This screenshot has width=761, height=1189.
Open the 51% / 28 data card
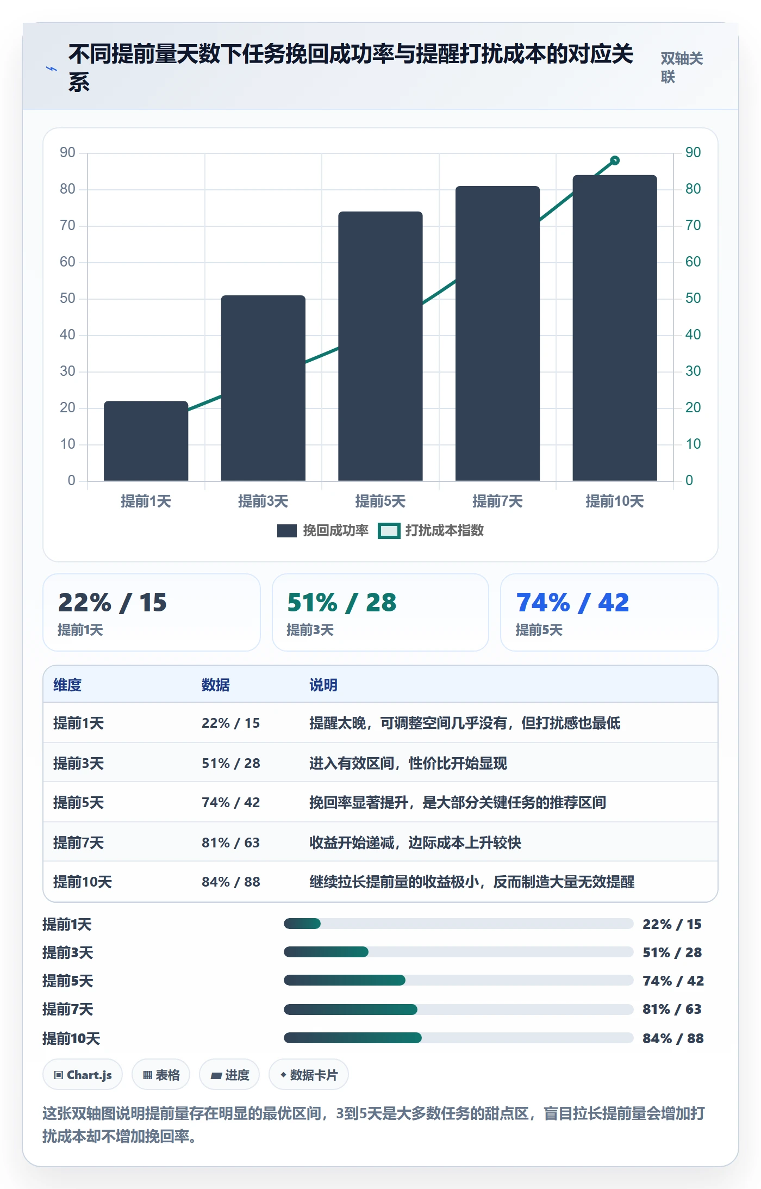pos(380,612)
